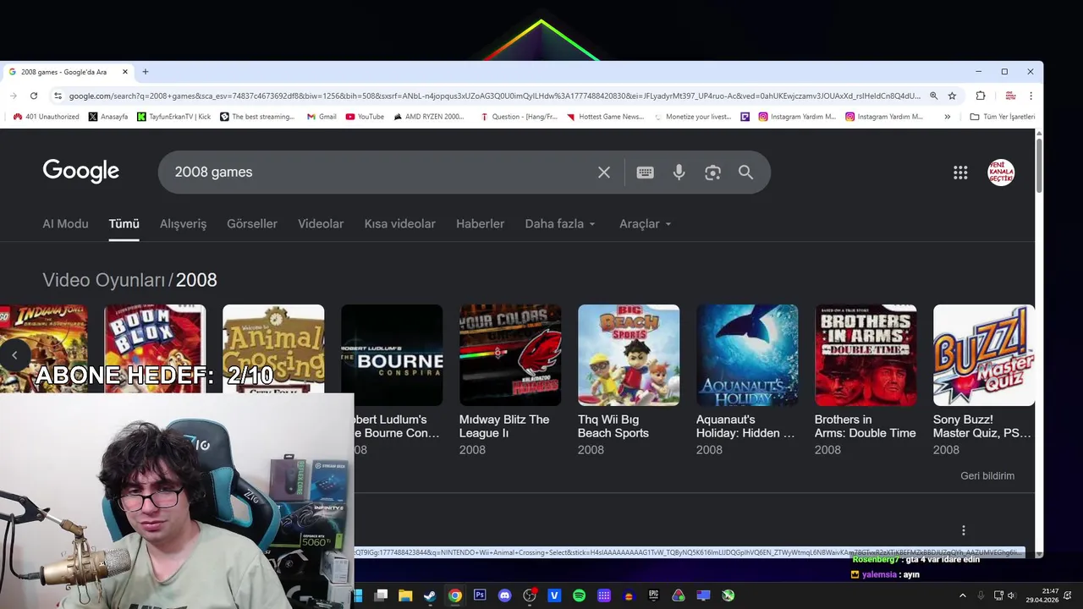
Task: Switch to Videolar tab
Action: tap(321, 224)
